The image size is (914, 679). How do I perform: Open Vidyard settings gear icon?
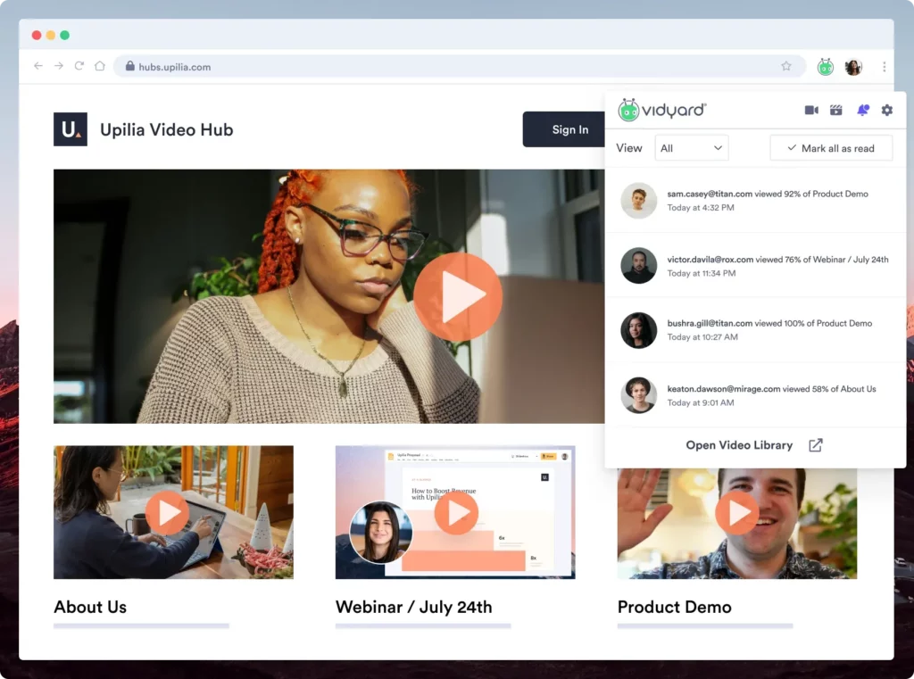point(886,110)
